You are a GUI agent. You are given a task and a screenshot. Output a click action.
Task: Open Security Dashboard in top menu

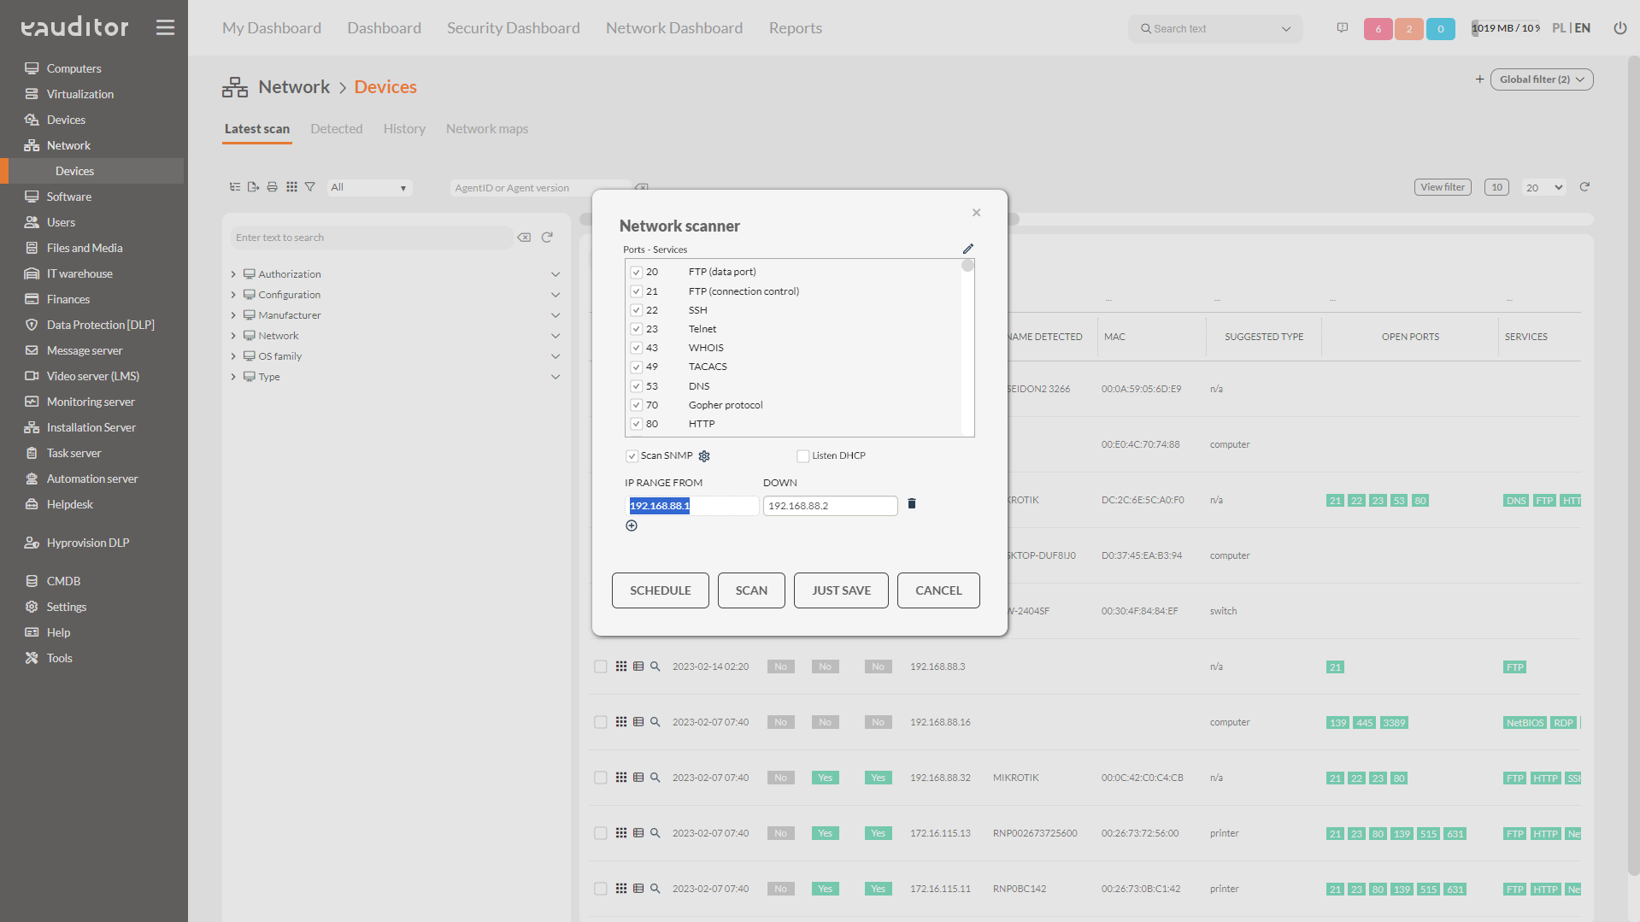pos(513,28)
